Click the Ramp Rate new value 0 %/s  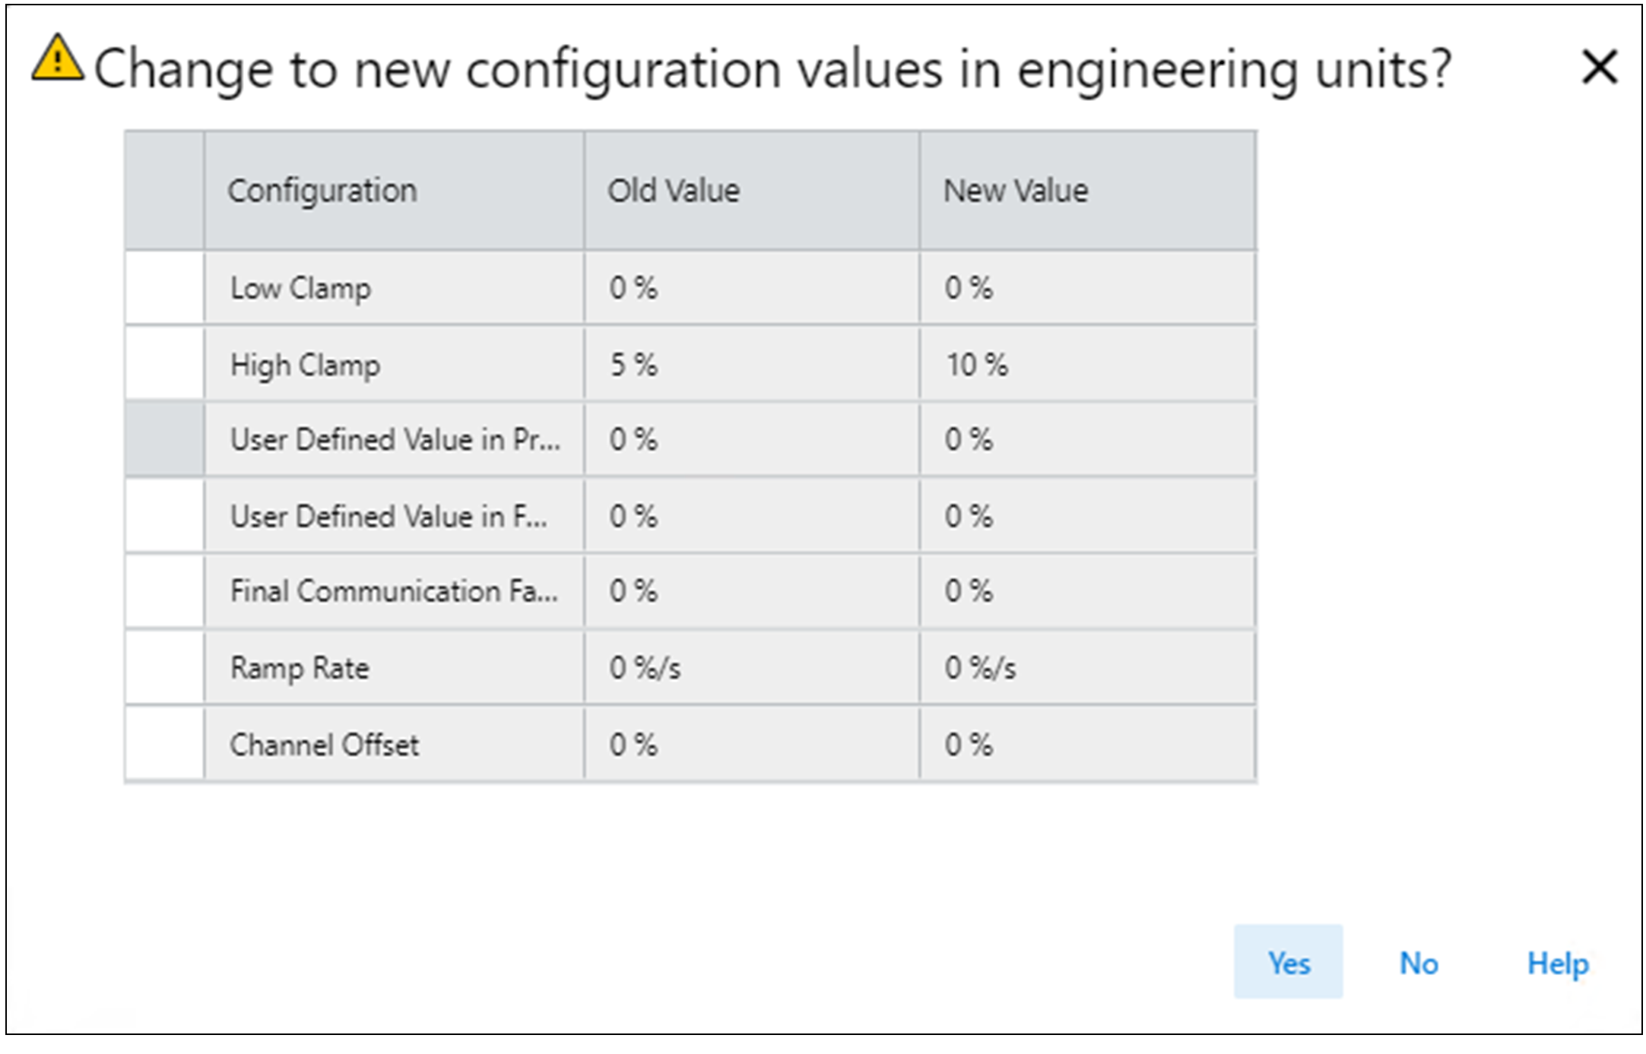[x=979, y=668]
